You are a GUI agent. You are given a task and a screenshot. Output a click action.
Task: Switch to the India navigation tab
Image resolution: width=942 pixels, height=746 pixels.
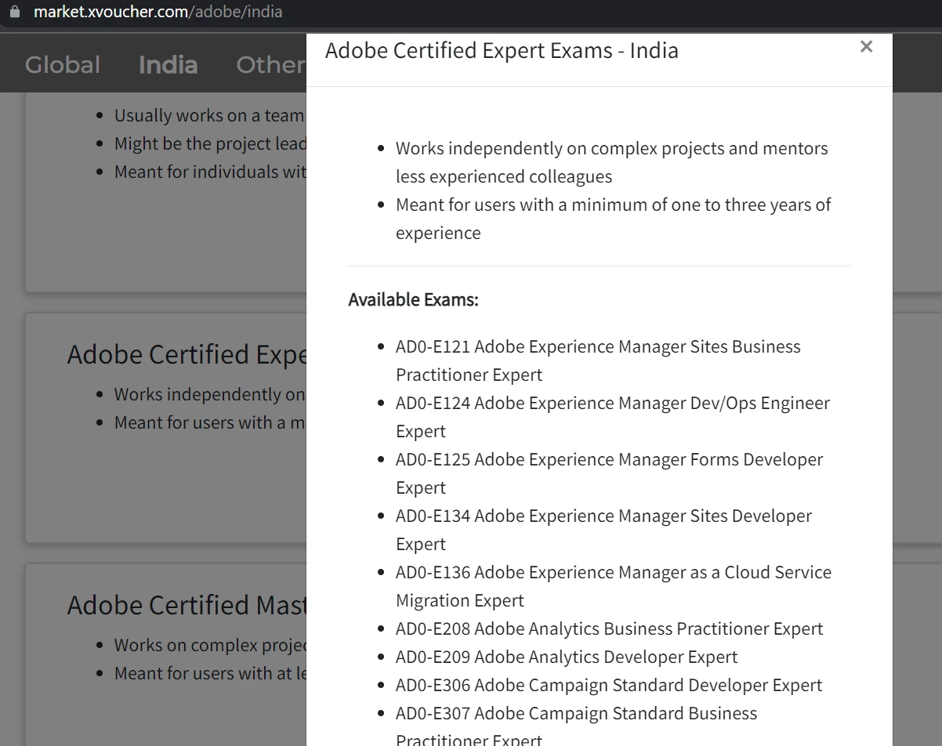pos(168,64)
